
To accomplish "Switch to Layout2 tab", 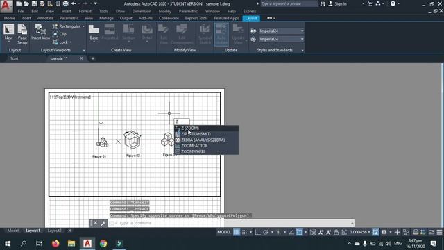I will point(54,231).
